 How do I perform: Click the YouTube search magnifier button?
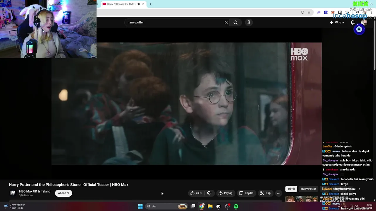point(236,23)
